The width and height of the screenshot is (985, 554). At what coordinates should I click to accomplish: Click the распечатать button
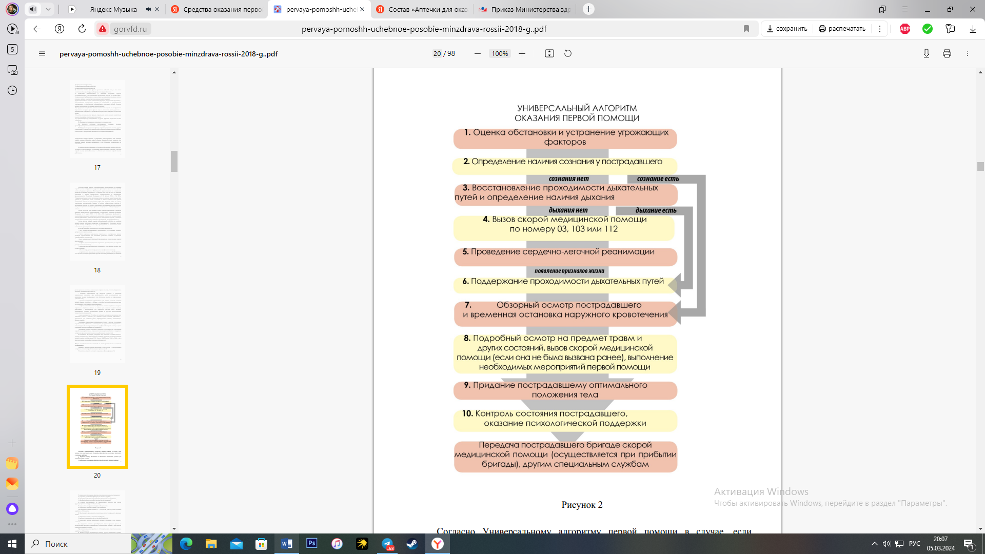click(x=842, y=29)
